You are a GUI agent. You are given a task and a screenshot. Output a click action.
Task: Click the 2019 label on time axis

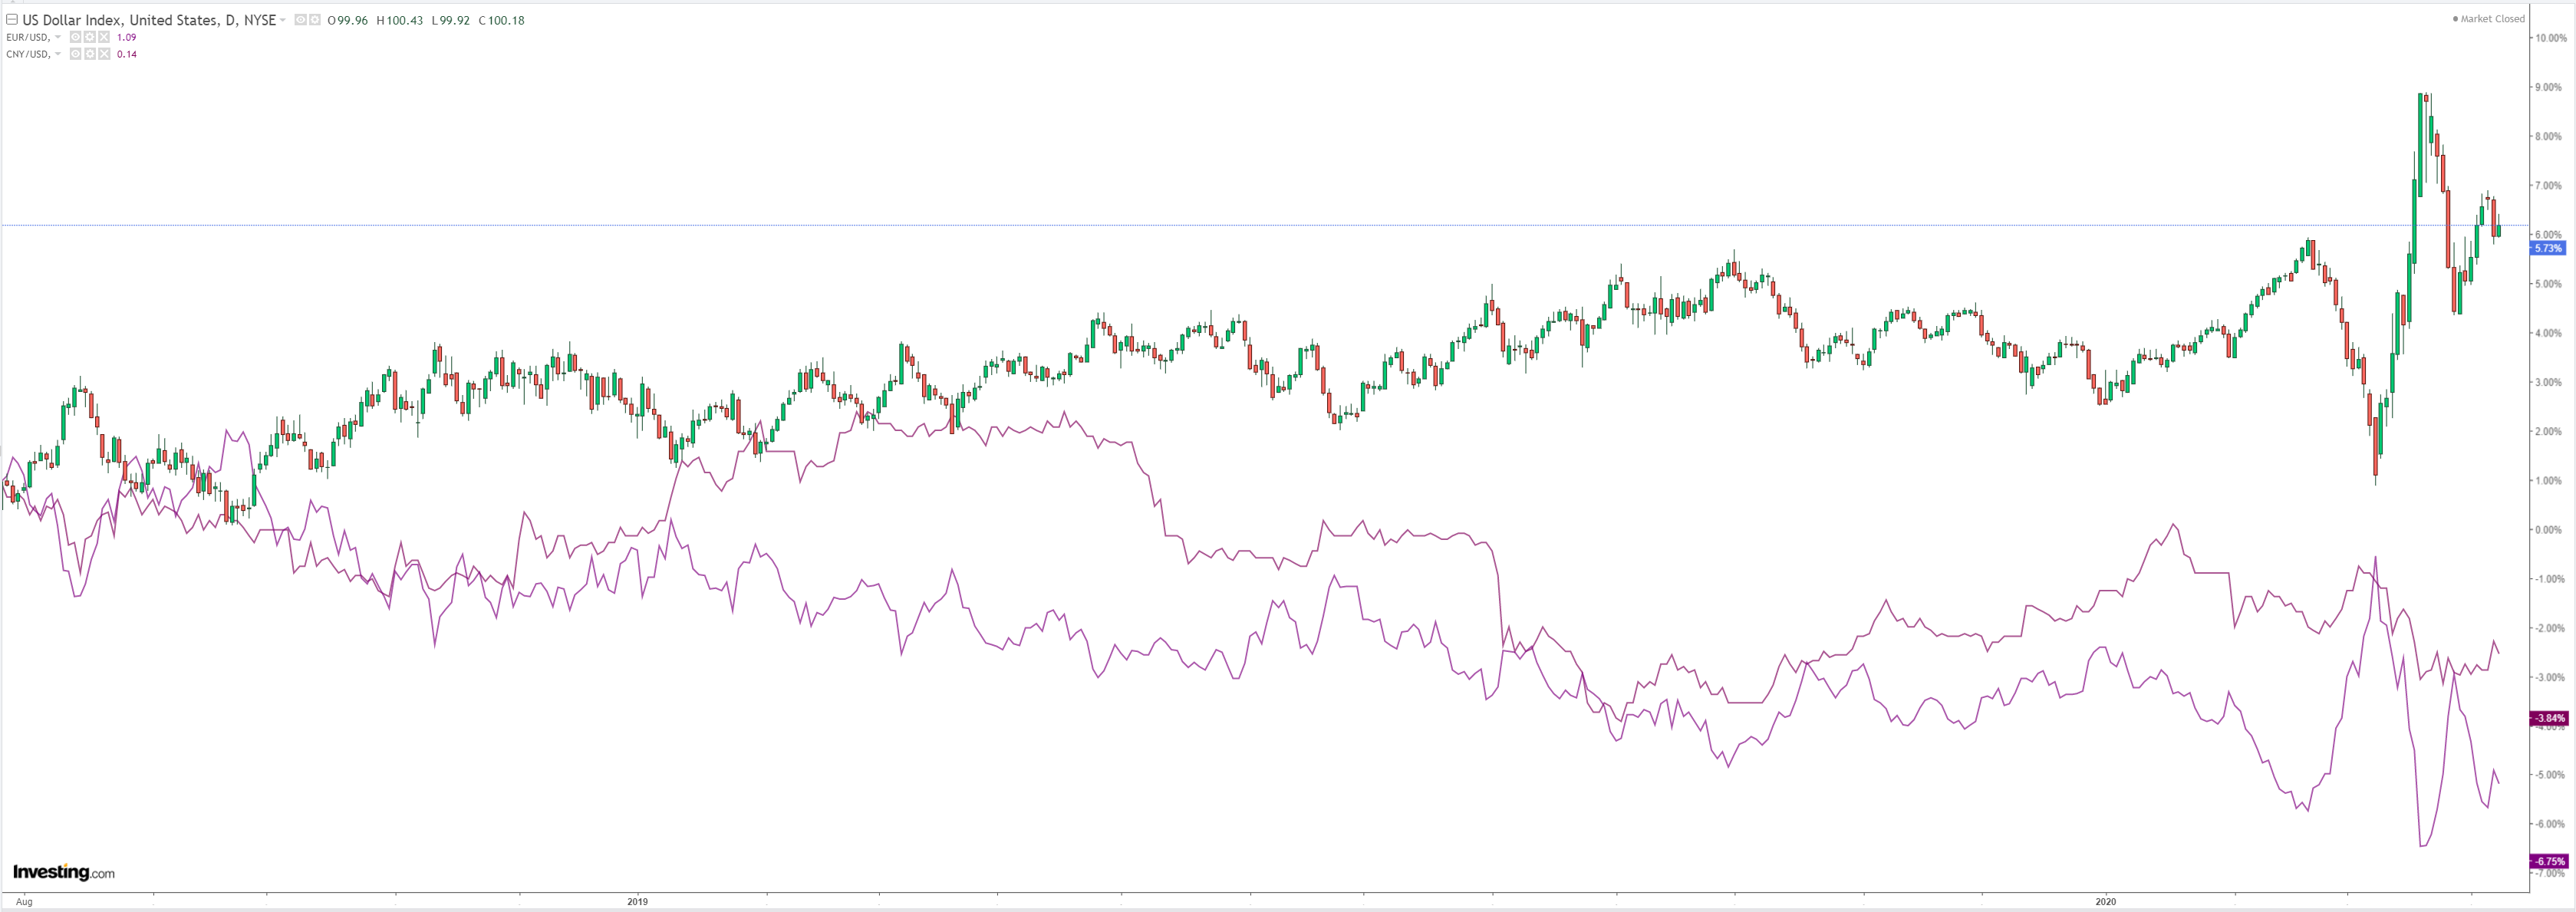click(x=638, y=901)
